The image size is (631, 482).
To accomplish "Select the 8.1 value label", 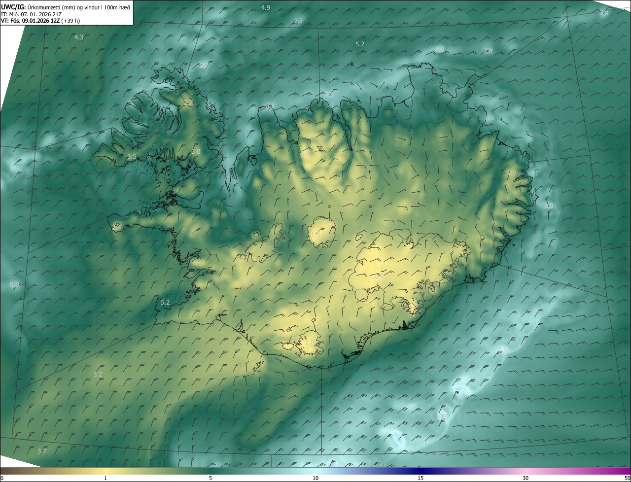I will (x=490, y=118).
